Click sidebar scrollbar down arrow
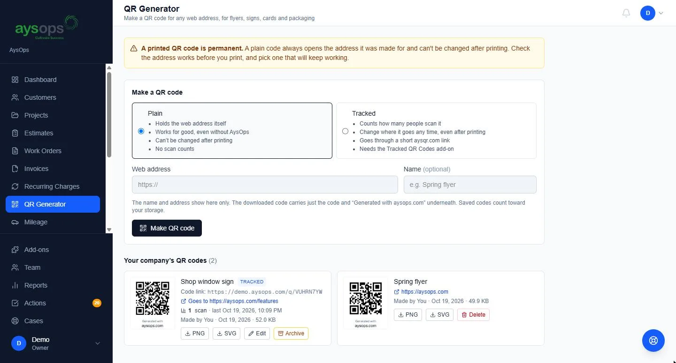This screenshot has width=676, height=363. pyautogui.click(x=109, y=230)
